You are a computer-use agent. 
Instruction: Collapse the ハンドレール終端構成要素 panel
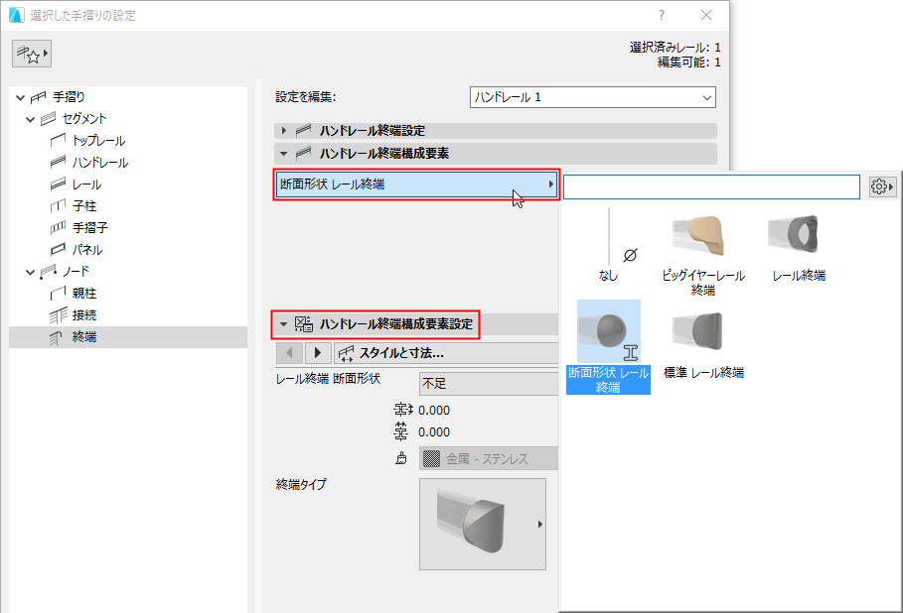tap(283, 154)
